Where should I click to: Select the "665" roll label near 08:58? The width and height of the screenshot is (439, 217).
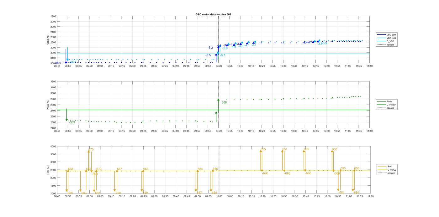[x=89, y=169]
